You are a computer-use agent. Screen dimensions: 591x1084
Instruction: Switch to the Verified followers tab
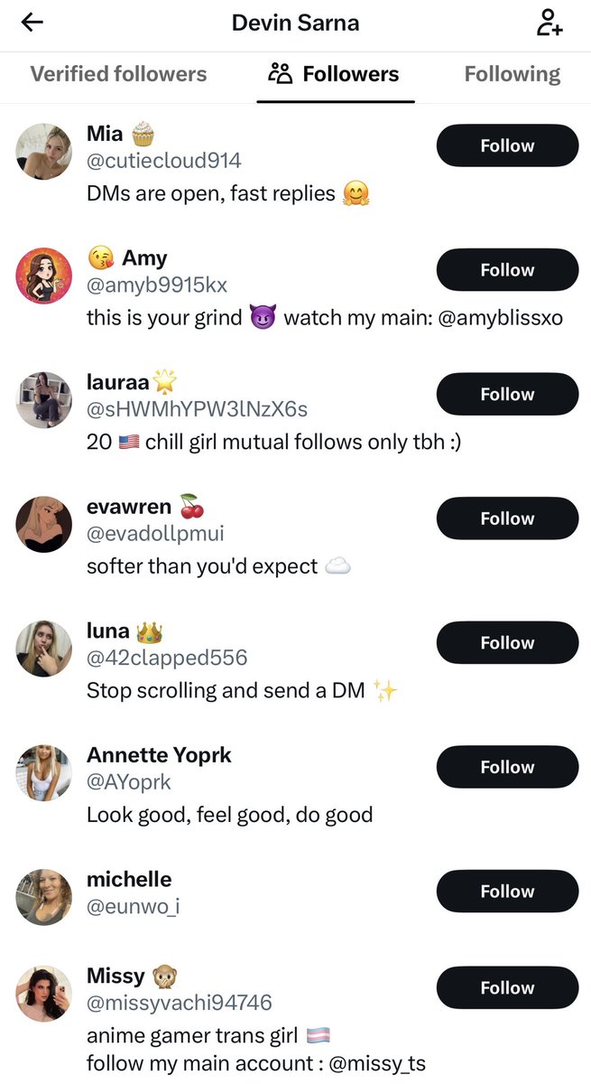(x=118, y=74)
